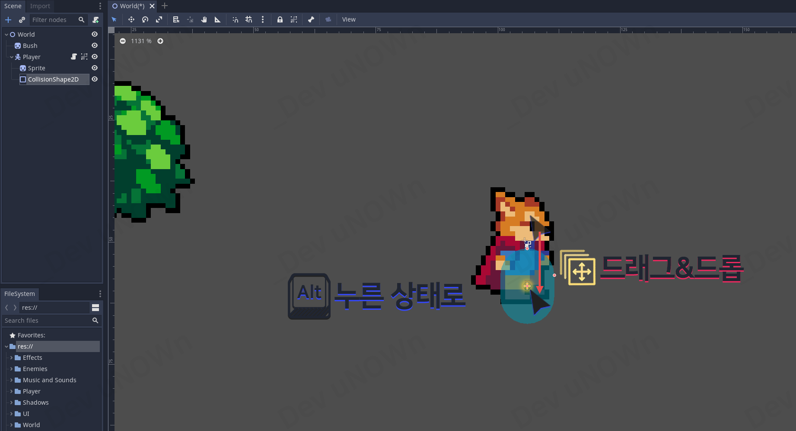Go to next folder in FileSystem
The width and height of the screenshot is (796, 431).
tap(15, 308)
